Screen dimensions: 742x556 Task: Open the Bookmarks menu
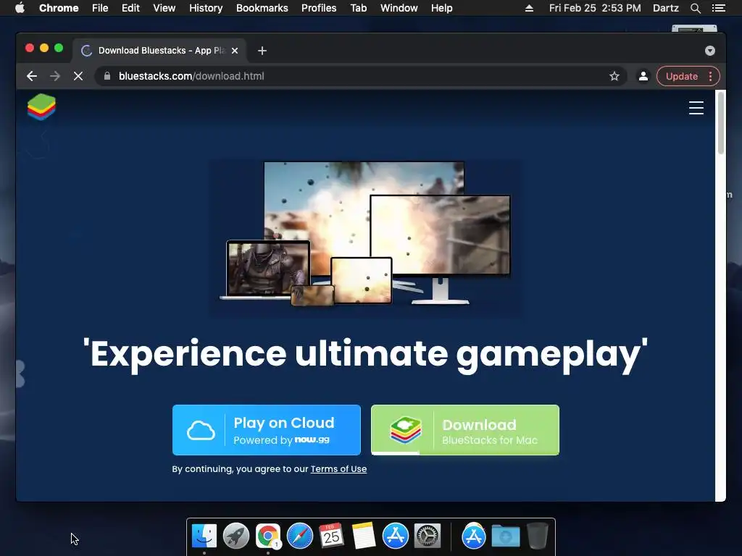click(x=262, y=8)
